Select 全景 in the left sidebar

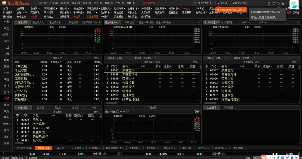coord(6,22)
